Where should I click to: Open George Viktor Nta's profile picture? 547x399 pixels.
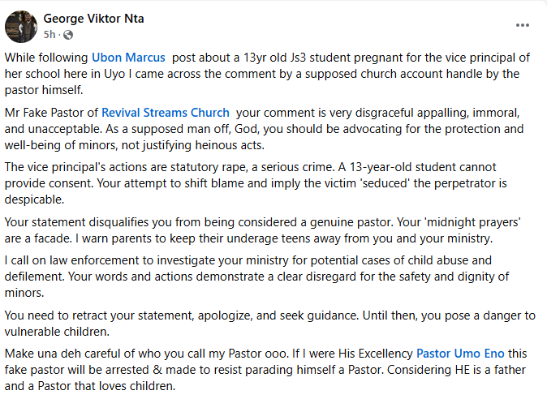click(19, 26)
